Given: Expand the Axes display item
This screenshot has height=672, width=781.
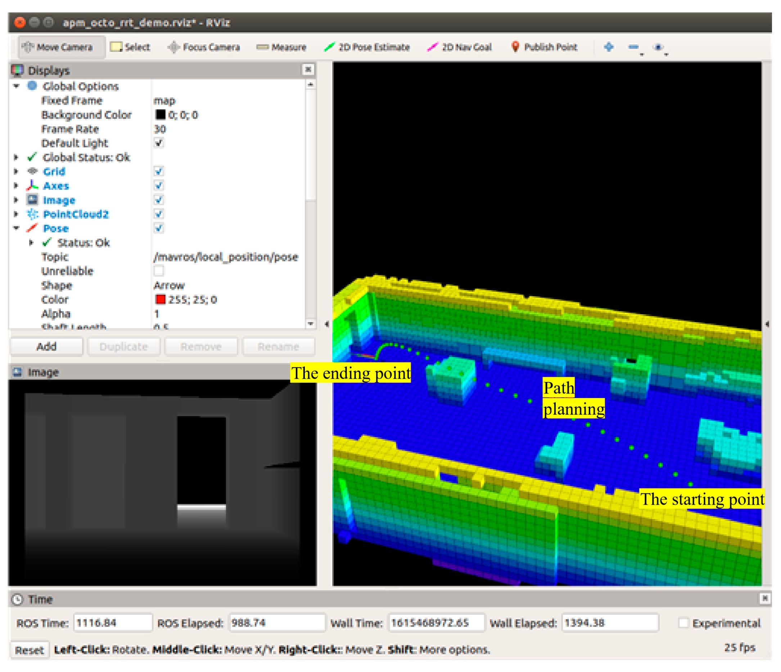Looking at the screenshot, I should tap(16, 186).
